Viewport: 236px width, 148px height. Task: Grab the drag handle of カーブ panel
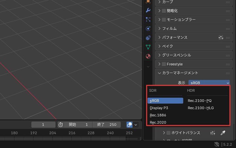pyautogui.click(x=228, y=2)
